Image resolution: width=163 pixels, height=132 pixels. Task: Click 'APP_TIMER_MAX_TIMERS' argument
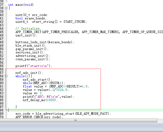[100, 32]
